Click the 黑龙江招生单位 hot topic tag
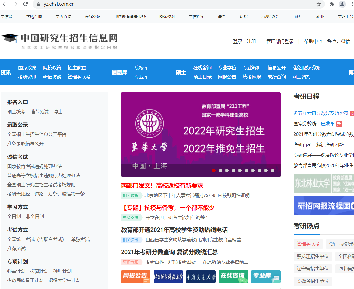 point(313,256)
